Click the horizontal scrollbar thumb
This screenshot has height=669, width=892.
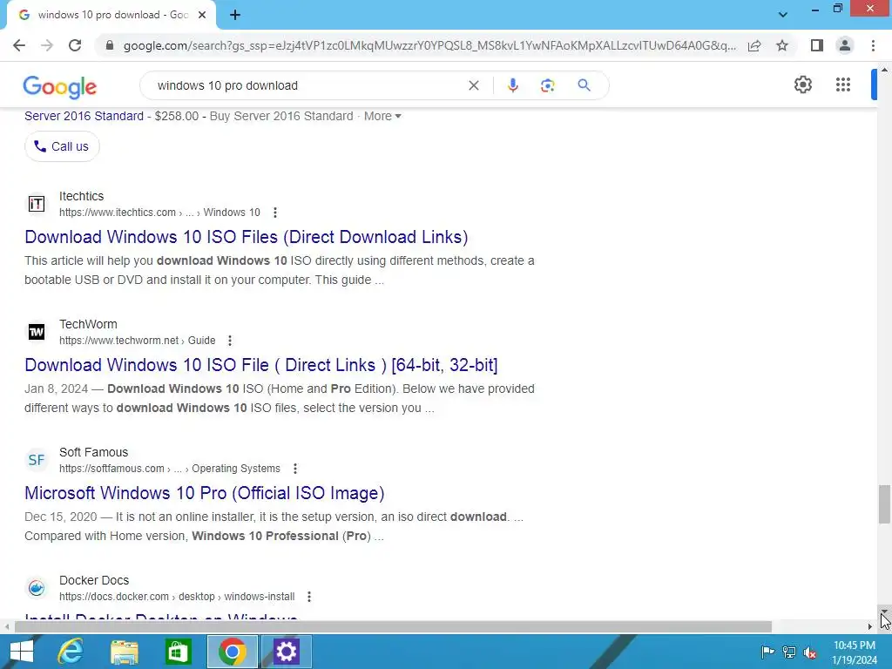click(x=393, y=626)
